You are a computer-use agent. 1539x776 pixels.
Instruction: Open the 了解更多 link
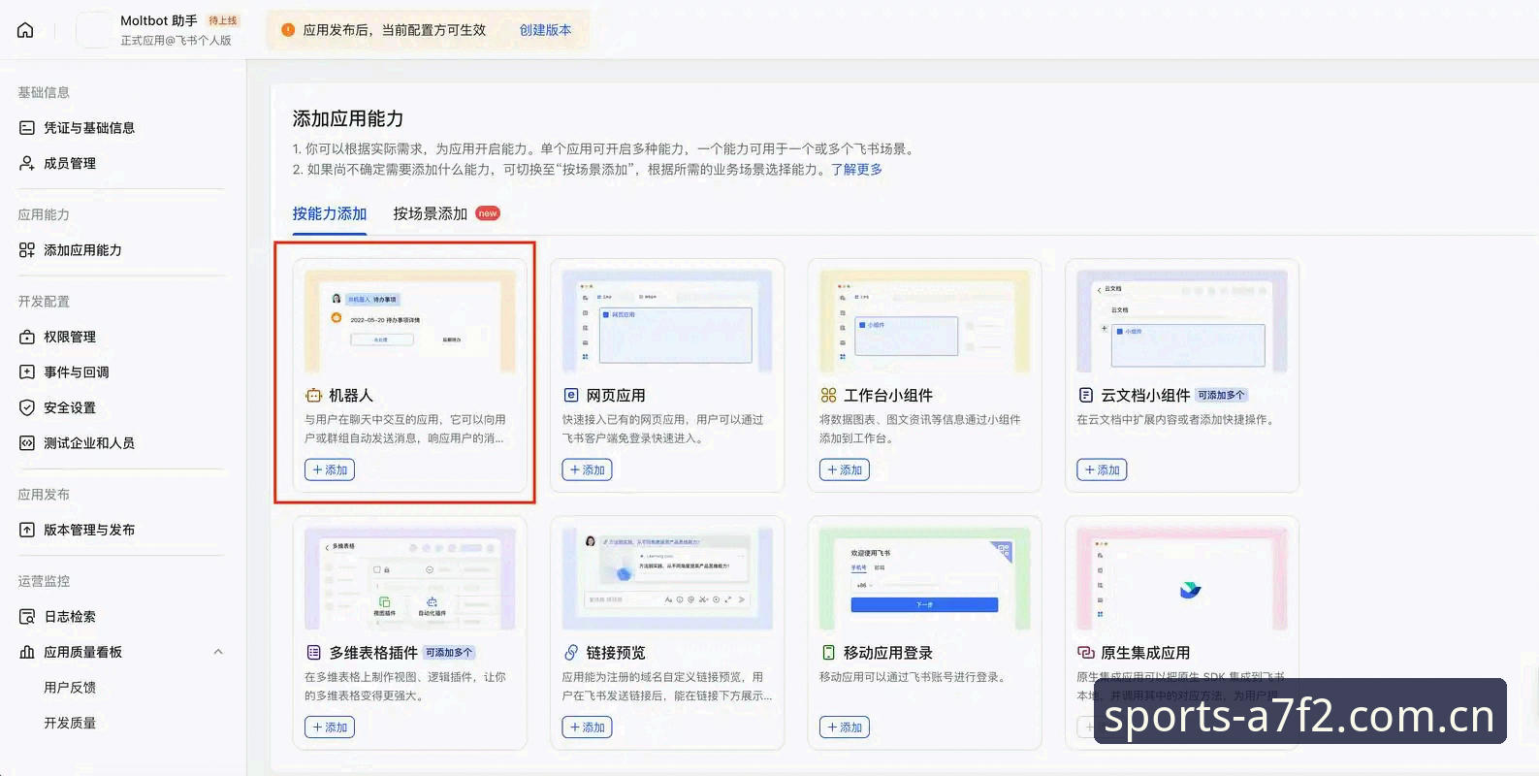coord(856,170)
